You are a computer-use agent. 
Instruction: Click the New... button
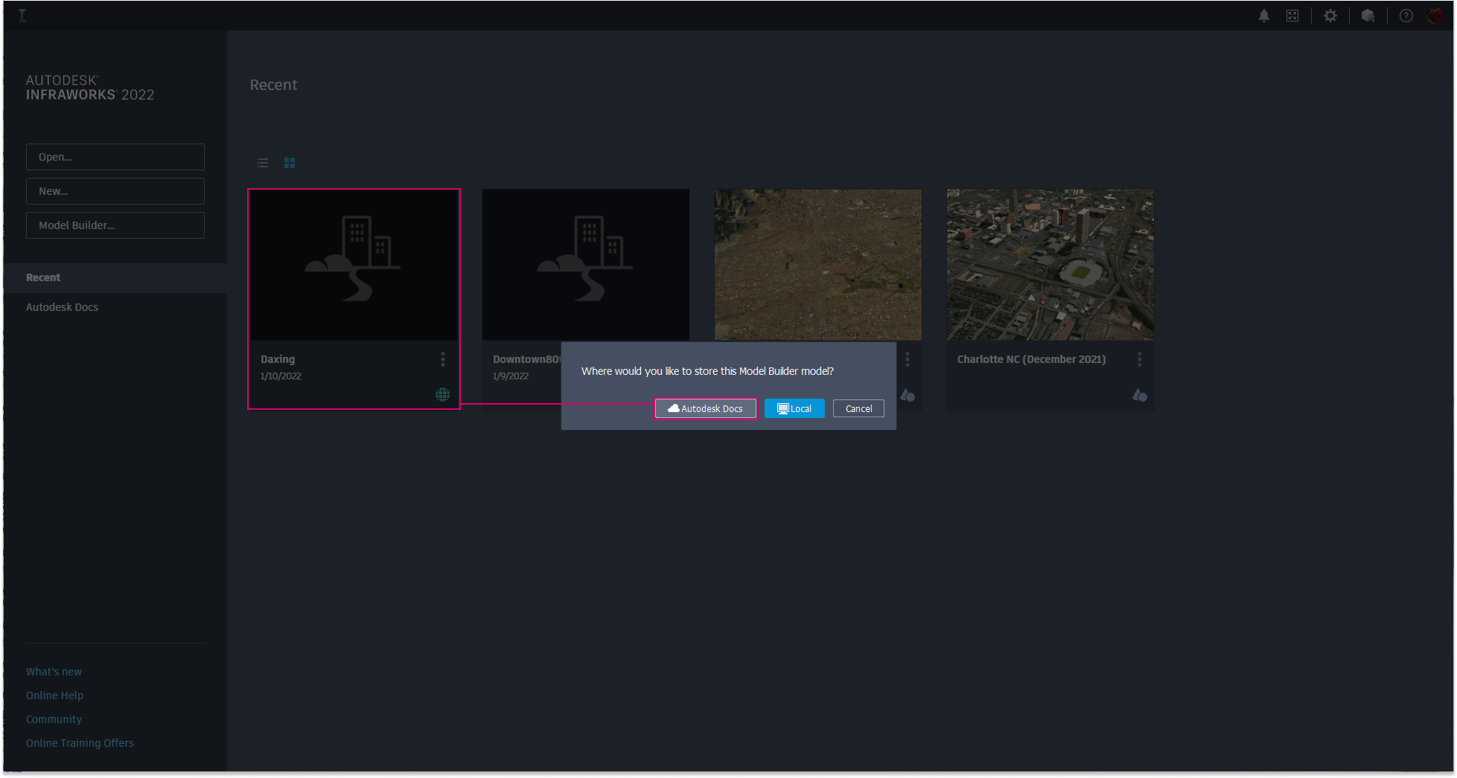coord(115,191)
